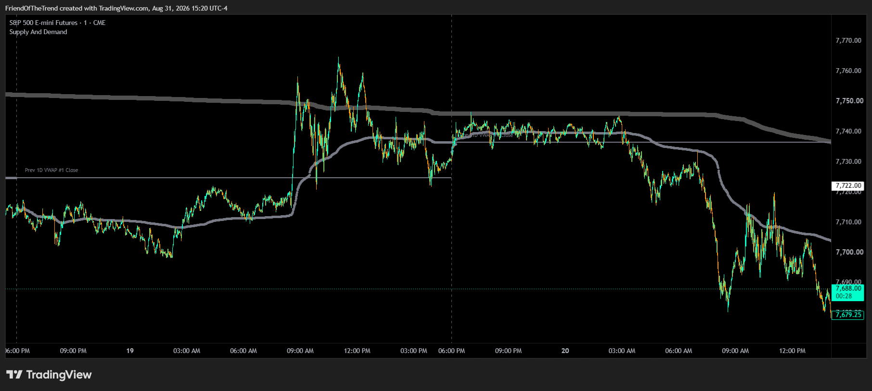The height and width of the screenshot is (391, 872).
Task: Click the outlined 7,679.25 price tag
Action: pos(847,315)
